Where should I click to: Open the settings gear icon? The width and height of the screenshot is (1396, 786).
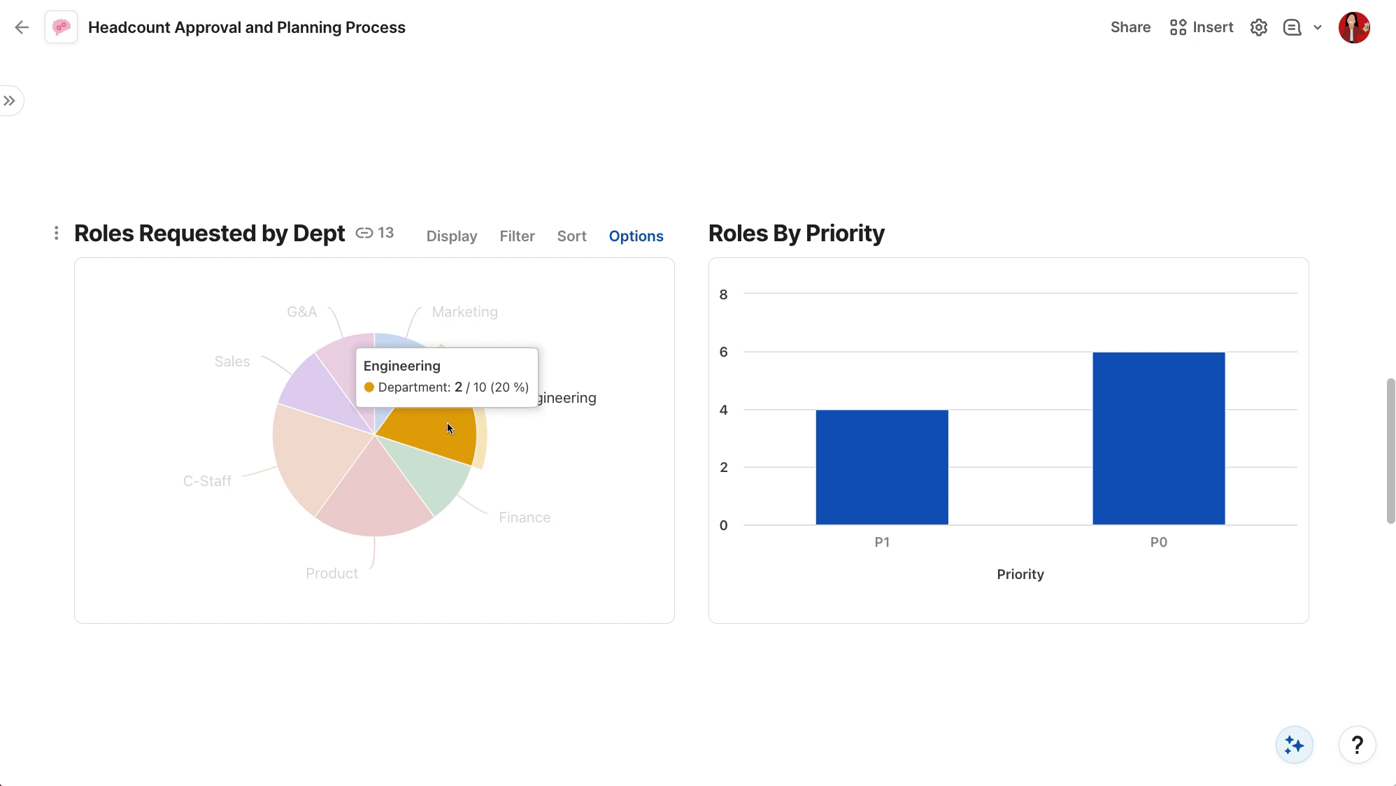[1259, 27]
